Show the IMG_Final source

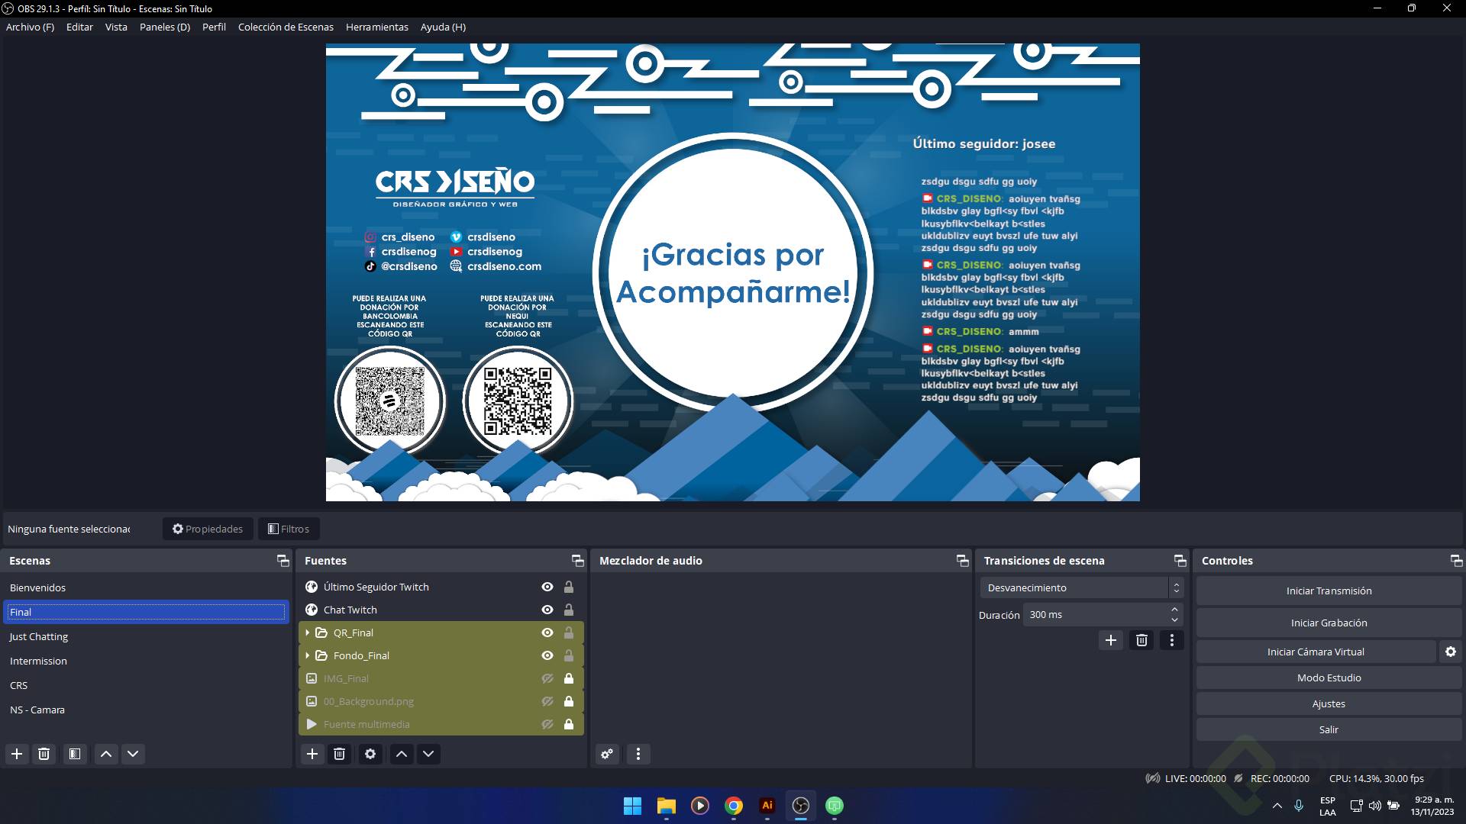[547, 678]
